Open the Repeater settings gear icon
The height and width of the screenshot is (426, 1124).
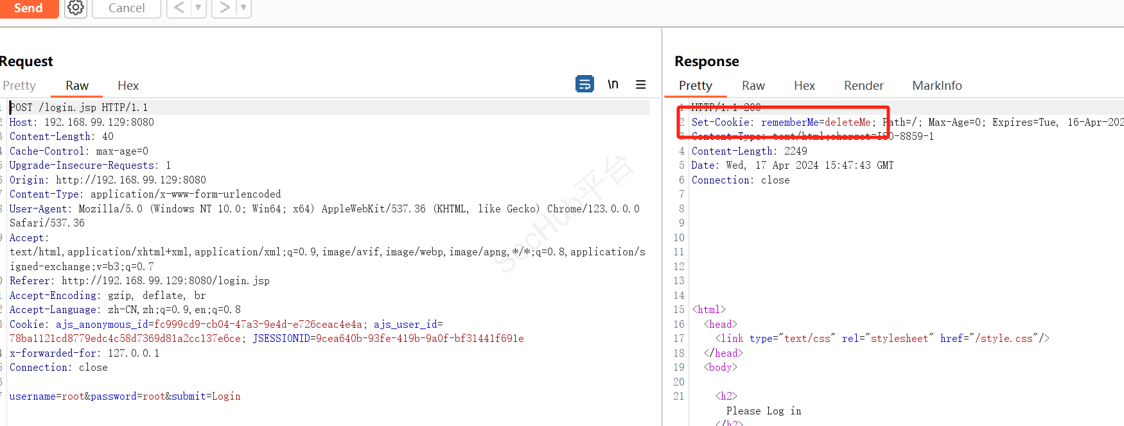tap(76, 8)
